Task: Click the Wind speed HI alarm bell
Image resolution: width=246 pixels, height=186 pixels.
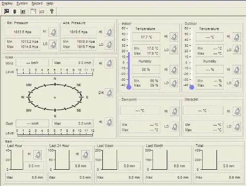Action: [109, 63]
